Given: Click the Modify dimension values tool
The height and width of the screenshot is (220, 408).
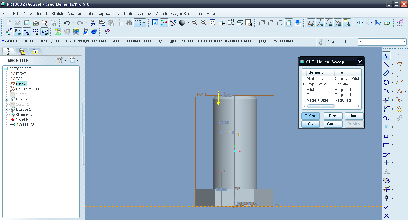Looking at the screenshot, I should tap(386, 154).
